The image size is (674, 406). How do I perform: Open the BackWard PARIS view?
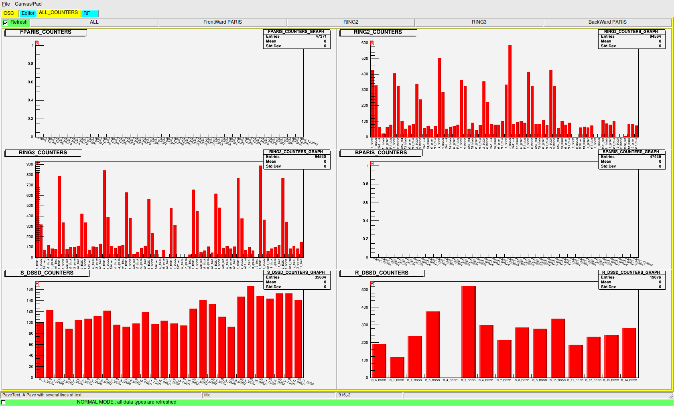point(608,22)
